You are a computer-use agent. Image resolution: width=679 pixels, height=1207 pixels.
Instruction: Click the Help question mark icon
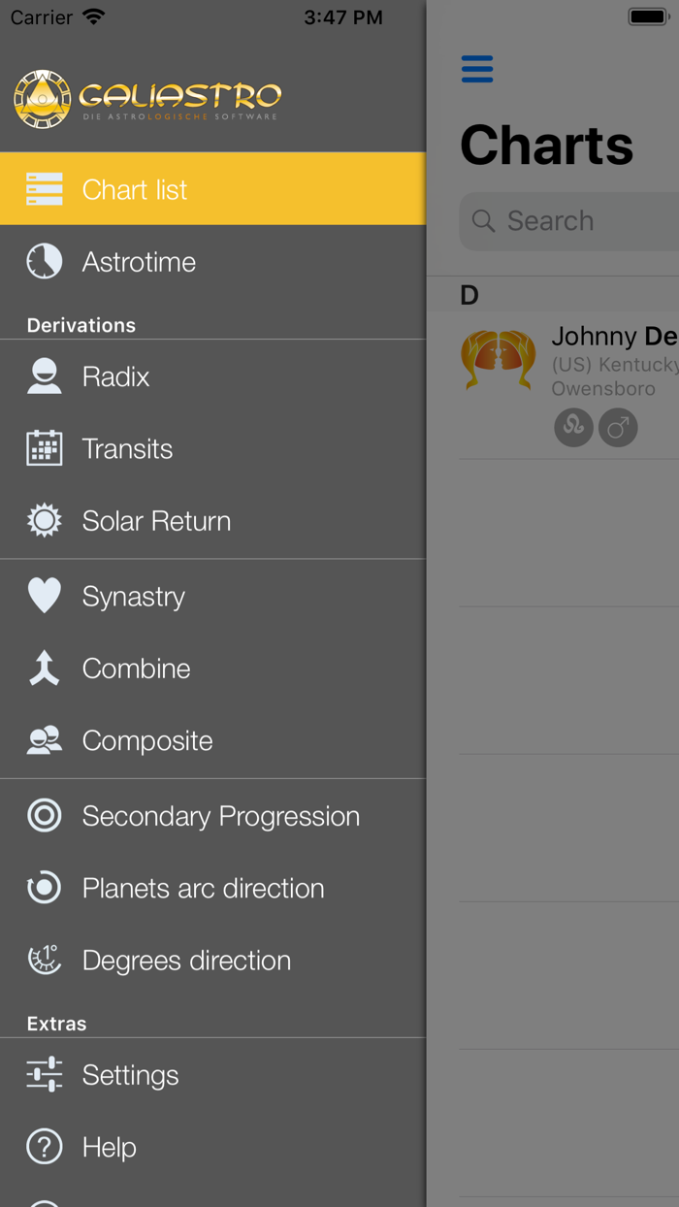click(x=45, y=1147)
